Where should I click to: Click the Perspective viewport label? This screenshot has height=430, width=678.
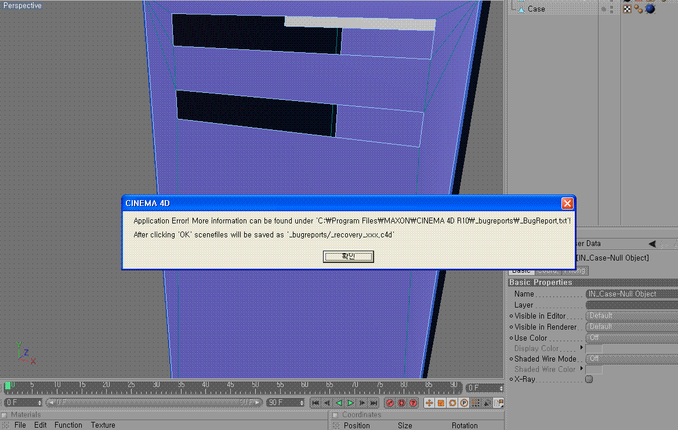pyautogui.click(x=23, y=6)
